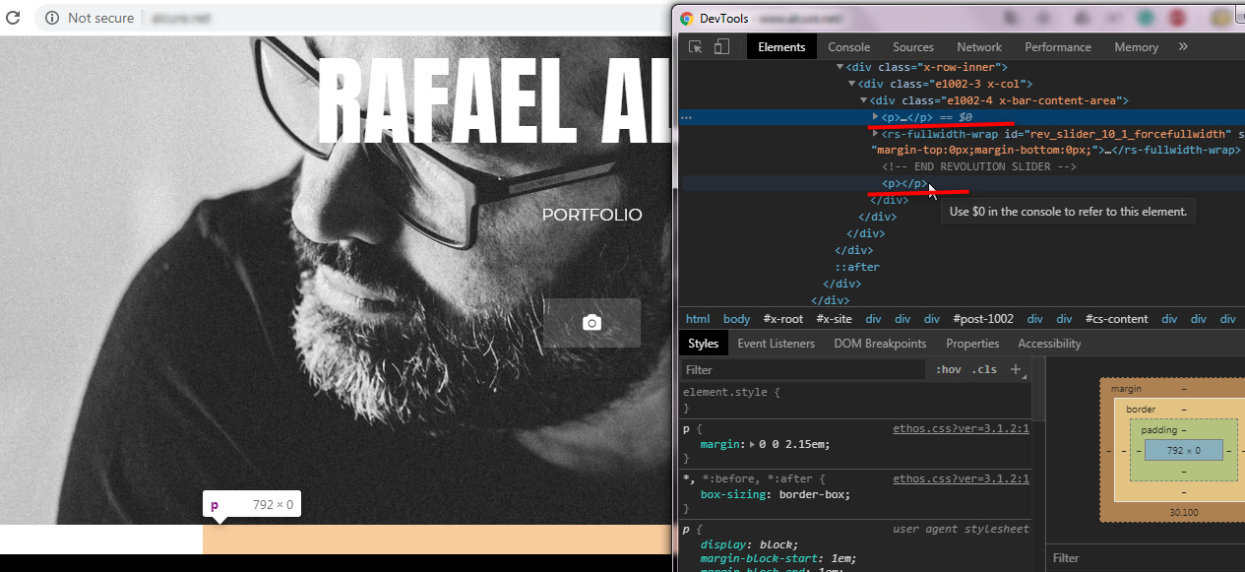The width and height of the screenshot is (1245, 572).
Task: Select the ::after pseudo-element row
Action: click(x=857, y=267)
